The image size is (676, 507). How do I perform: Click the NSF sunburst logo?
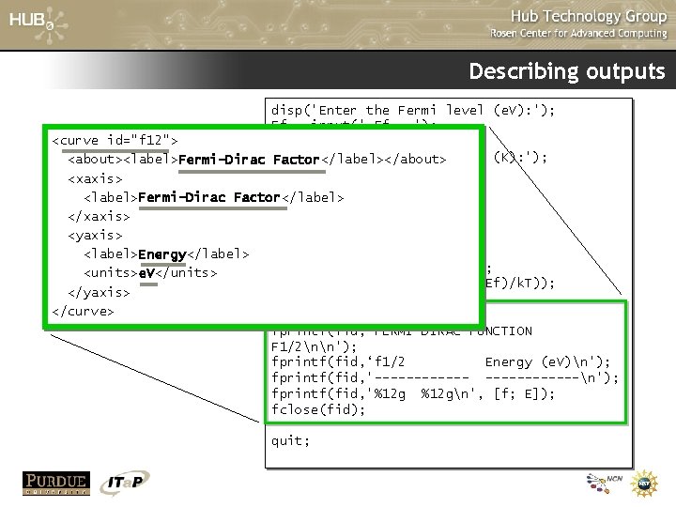[644, 484]
